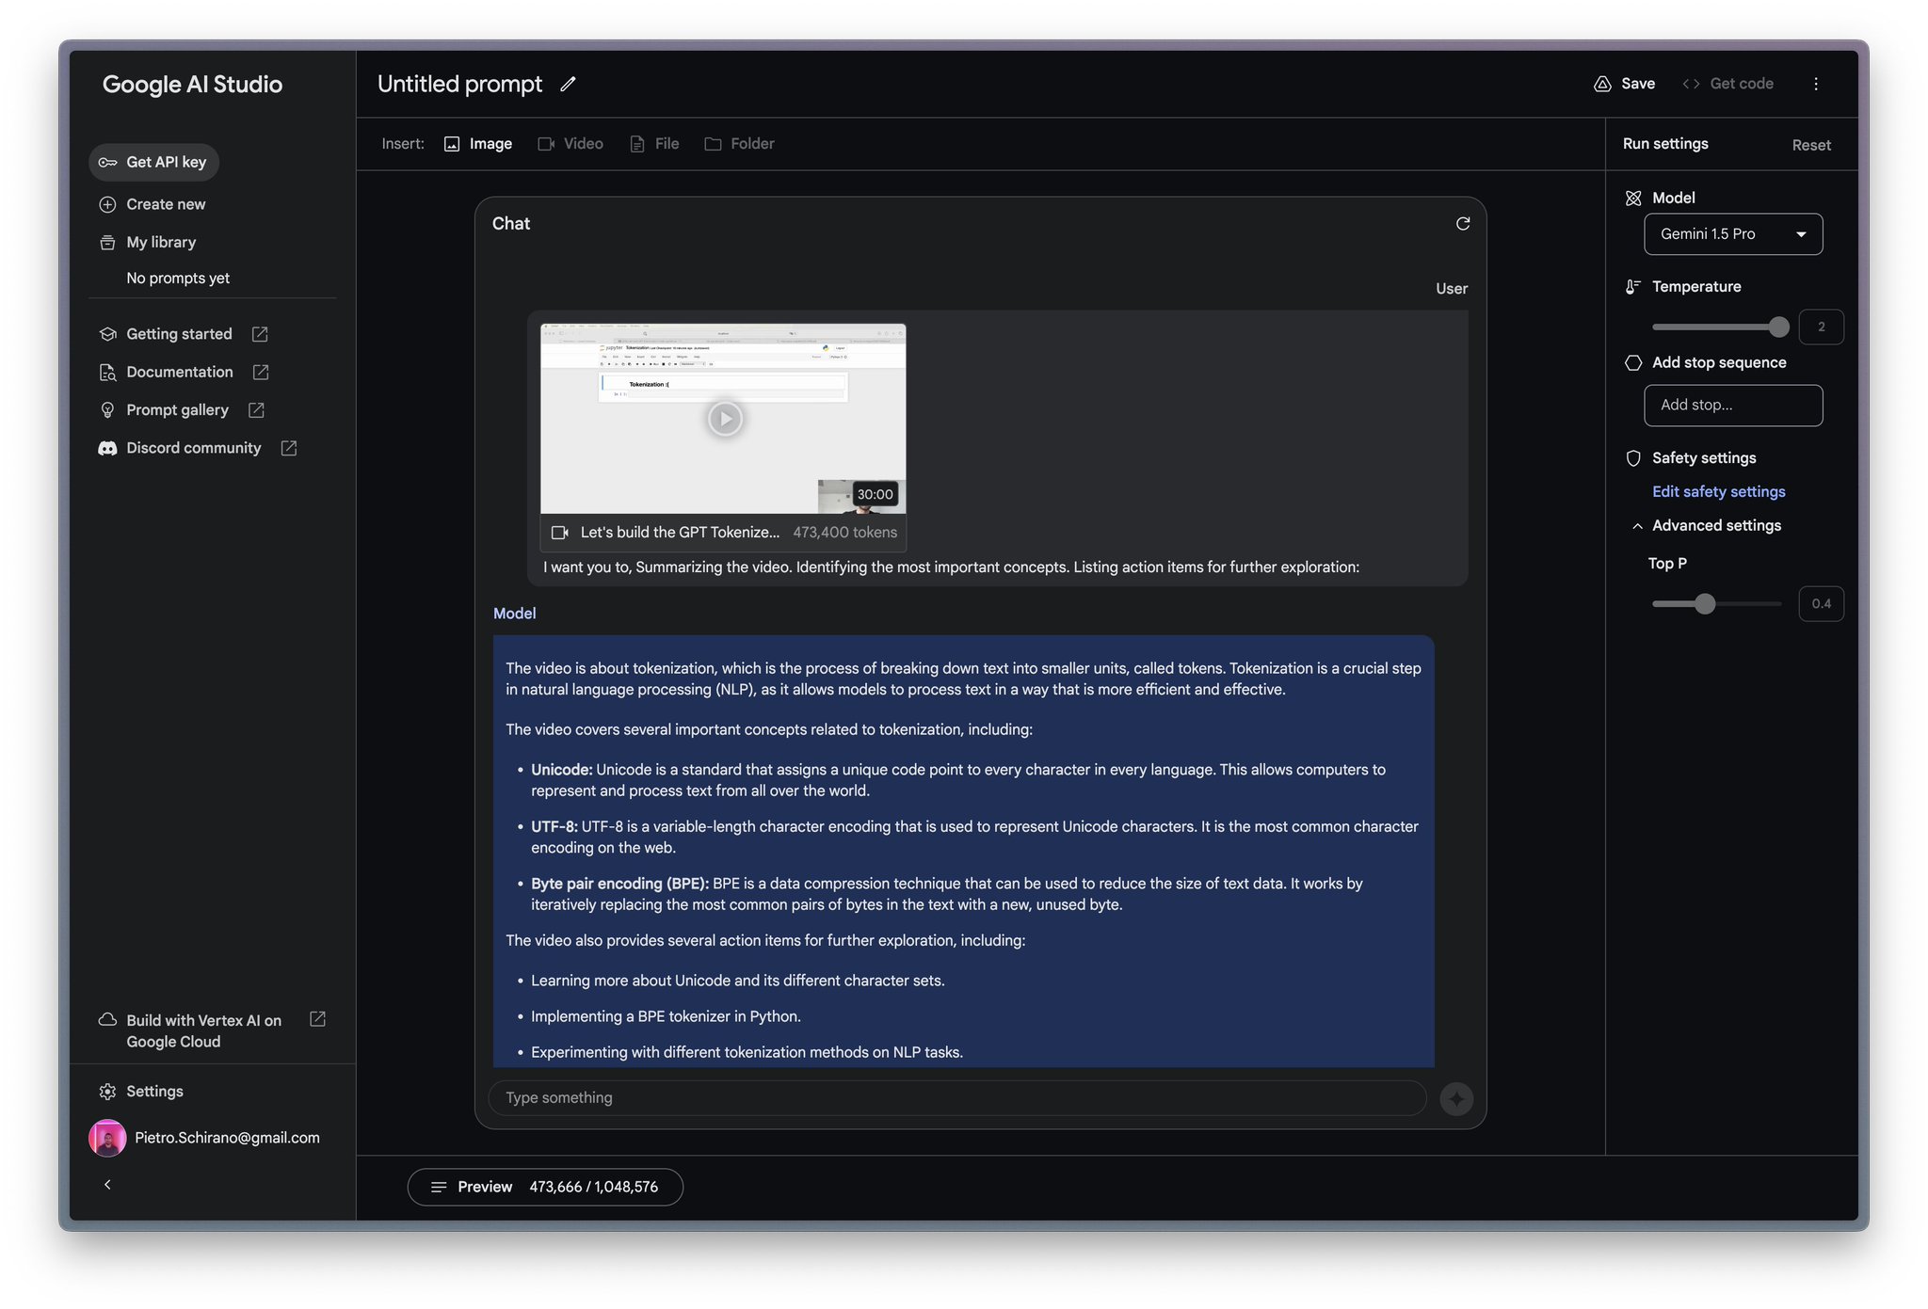Collapse the Advanced settings section
This screenshot has width=1928, height=1309.
point(1637,526)
